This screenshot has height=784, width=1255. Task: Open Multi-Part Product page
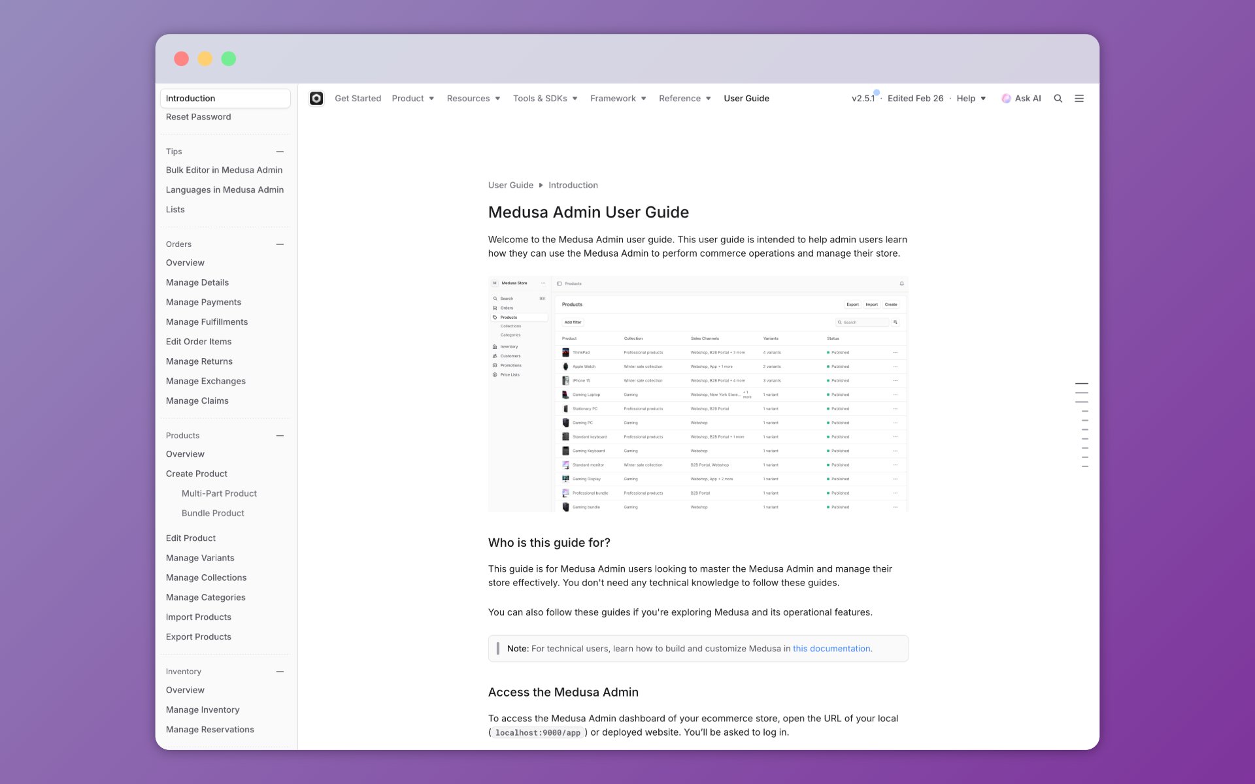point(219,493)
